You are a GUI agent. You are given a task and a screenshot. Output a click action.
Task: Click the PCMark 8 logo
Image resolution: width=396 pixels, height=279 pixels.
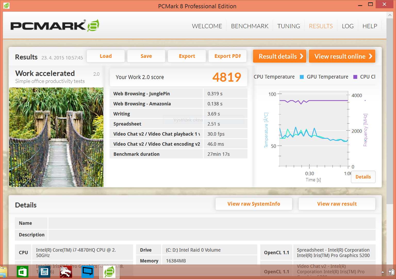coord(55,26)
